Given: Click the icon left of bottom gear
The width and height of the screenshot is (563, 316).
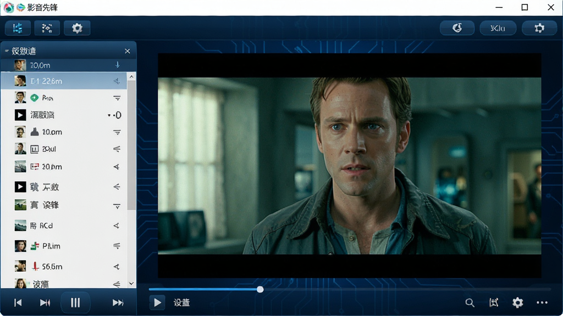Looking at the screenshot, I should tap(494, 303).
